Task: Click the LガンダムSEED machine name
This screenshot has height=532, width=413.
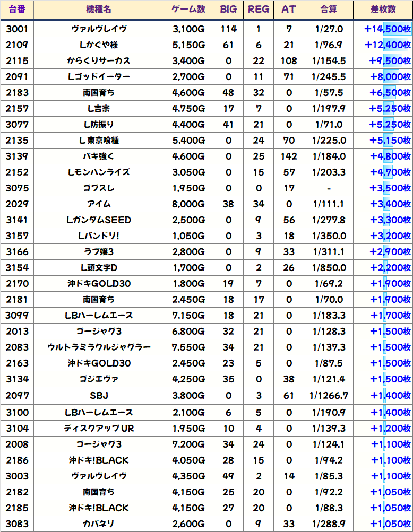Action: pos(99,220)
